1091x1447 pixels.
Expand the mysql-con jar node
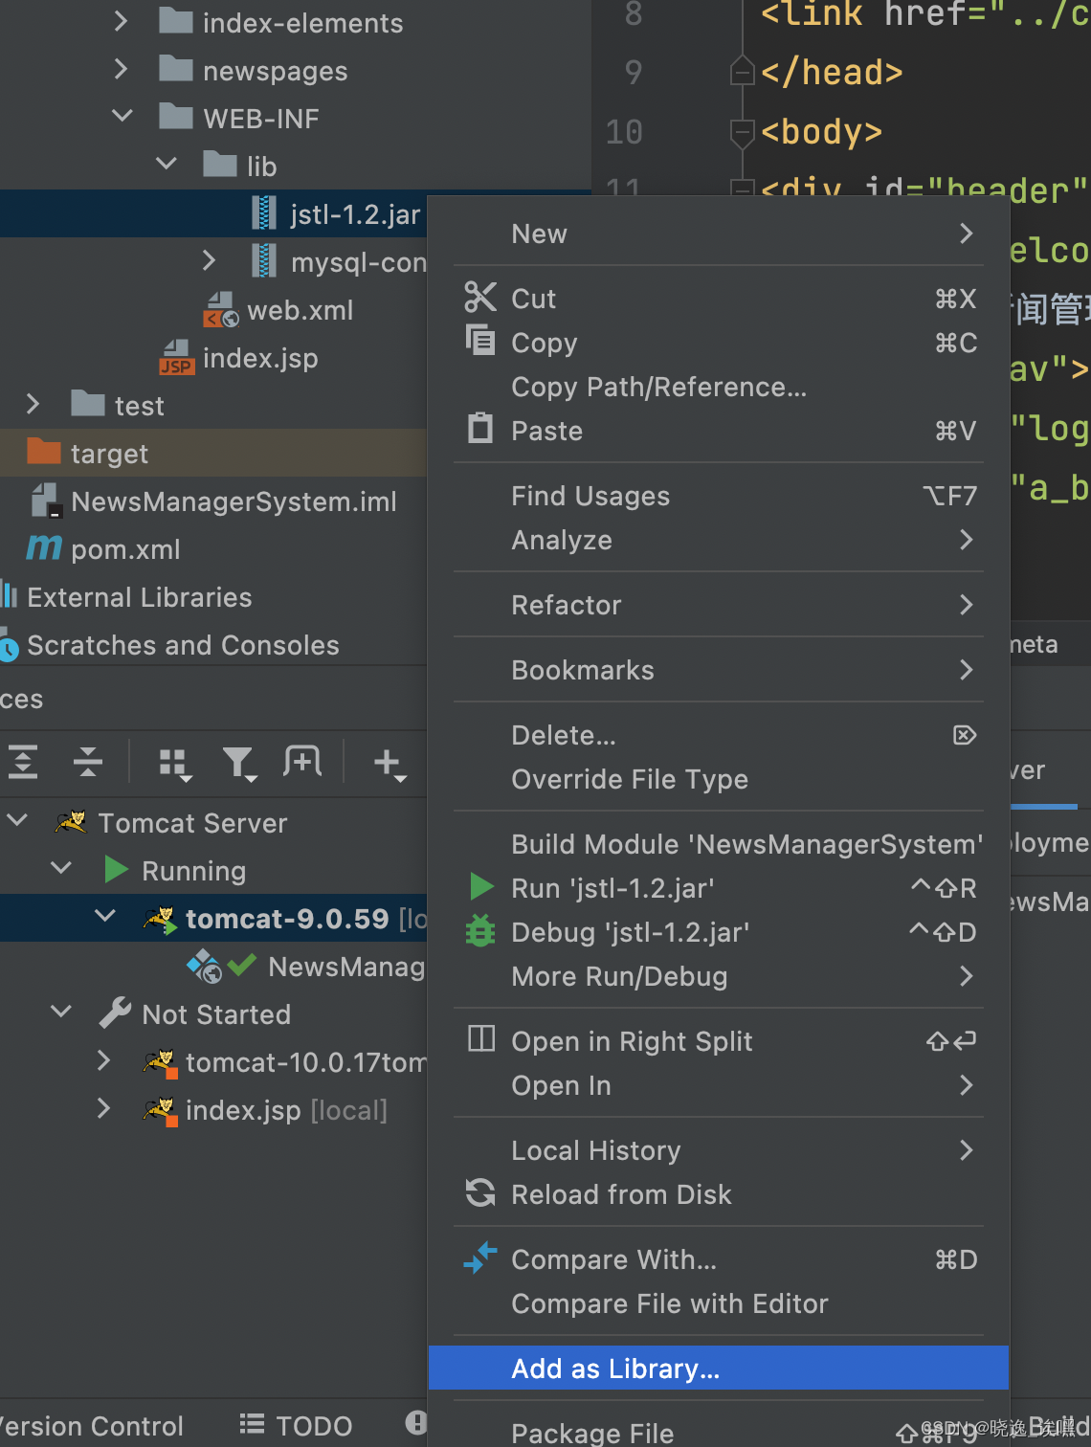[209, 260]
